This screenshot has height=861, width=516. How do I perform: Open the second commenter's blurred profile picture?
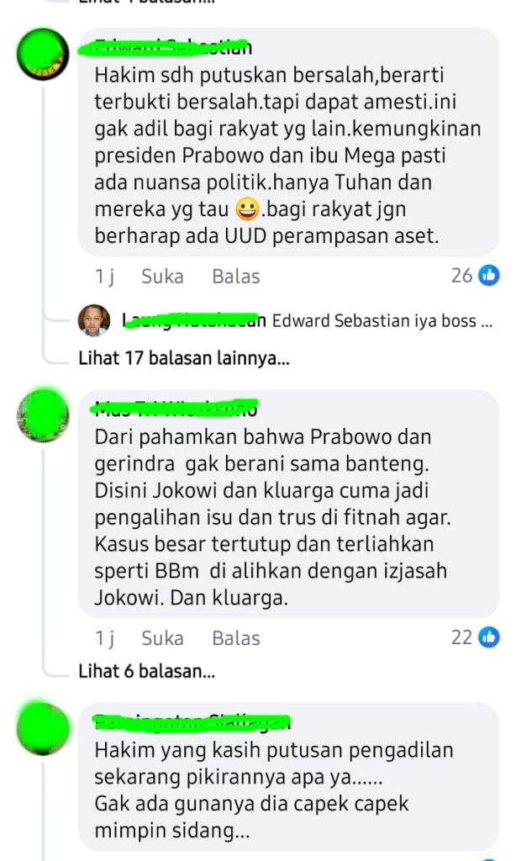(x=43, y=415)
